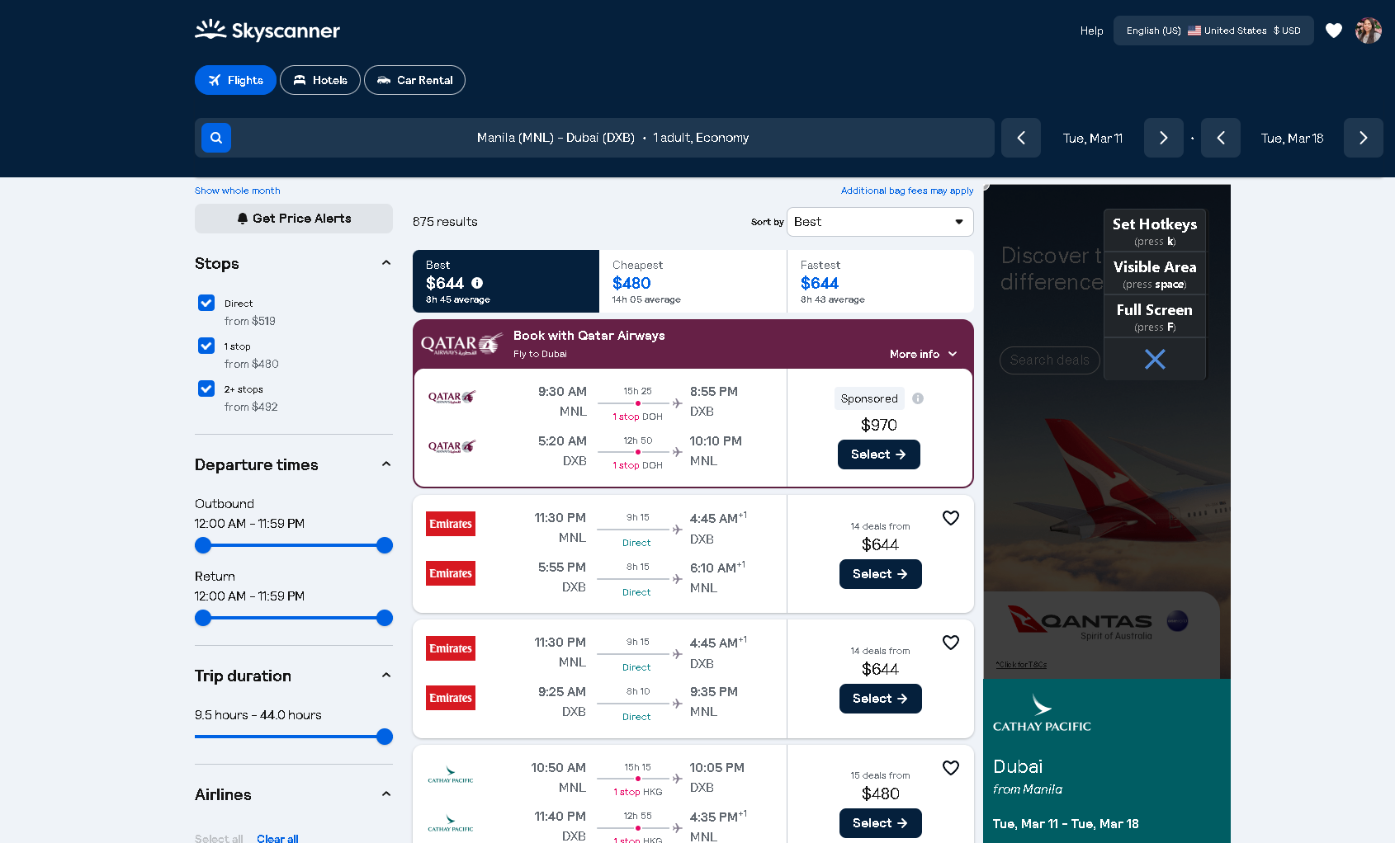Save the Cathay Pacific $480 itinerary

[x=951, y=768]
